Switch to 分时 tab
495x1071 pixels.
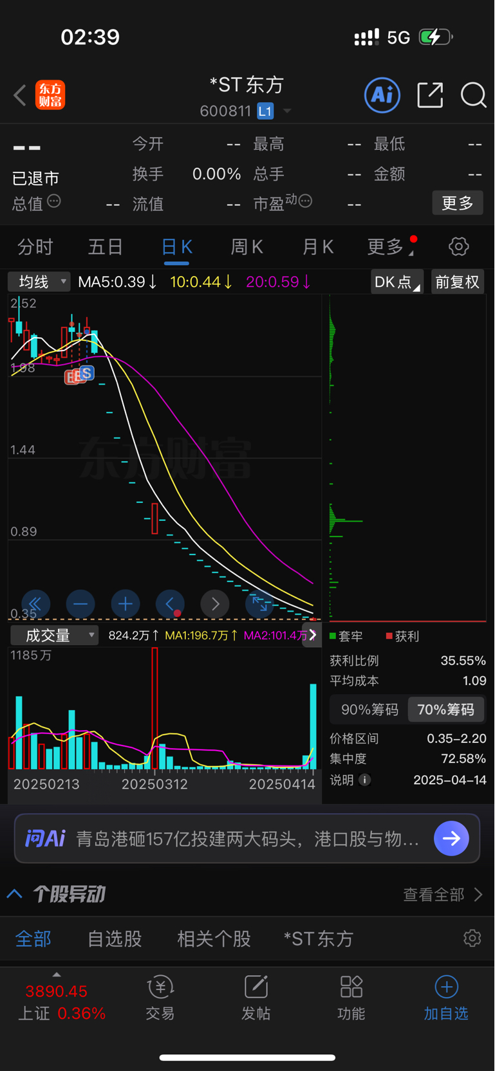coord(35,246)
